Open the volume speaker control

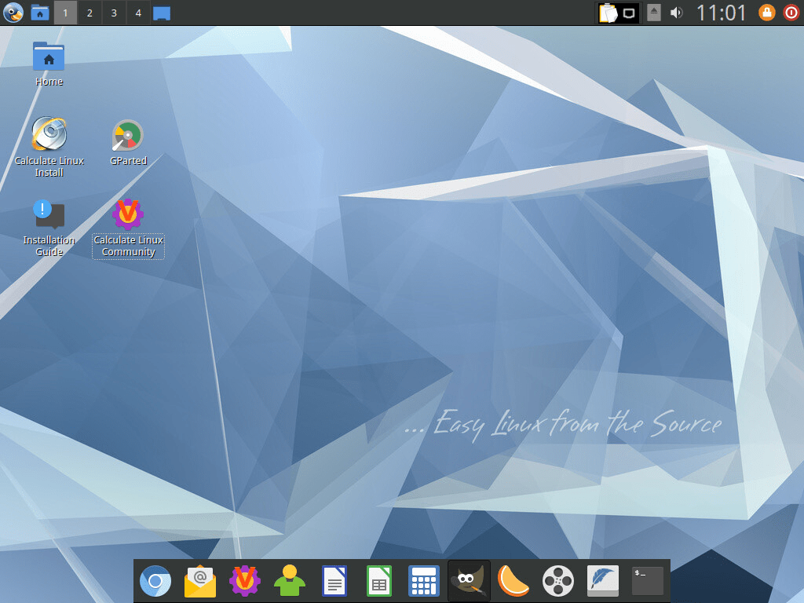click(677, 13)
